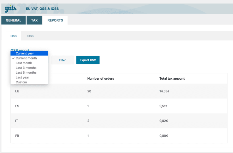
Task: Click the 0,00€ tax amount
Action: [164, 136]
